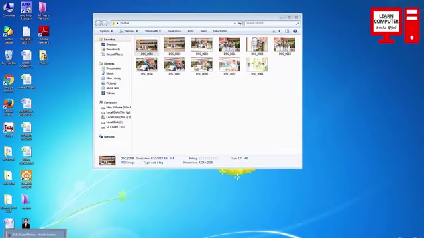The image size is (424, 238).
Task: Click the magnifier icon in the search box
Action: coord(297,24)
